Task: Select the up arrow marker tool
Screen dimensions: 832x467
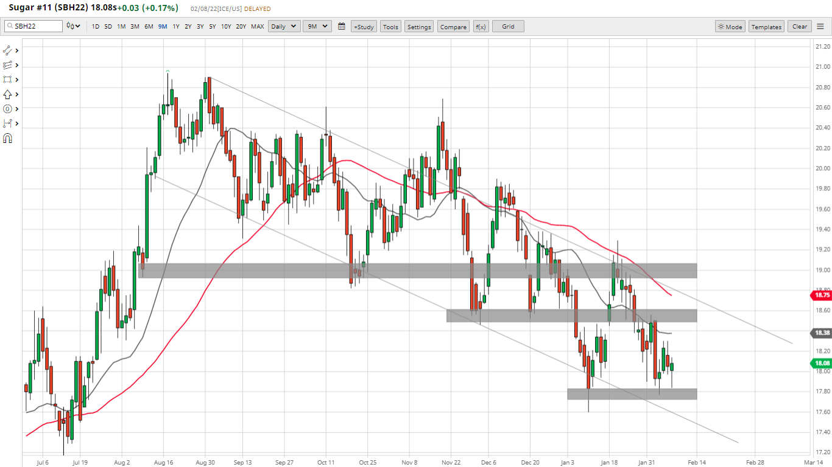Action: pyautogui.click(x=7, y=94)
